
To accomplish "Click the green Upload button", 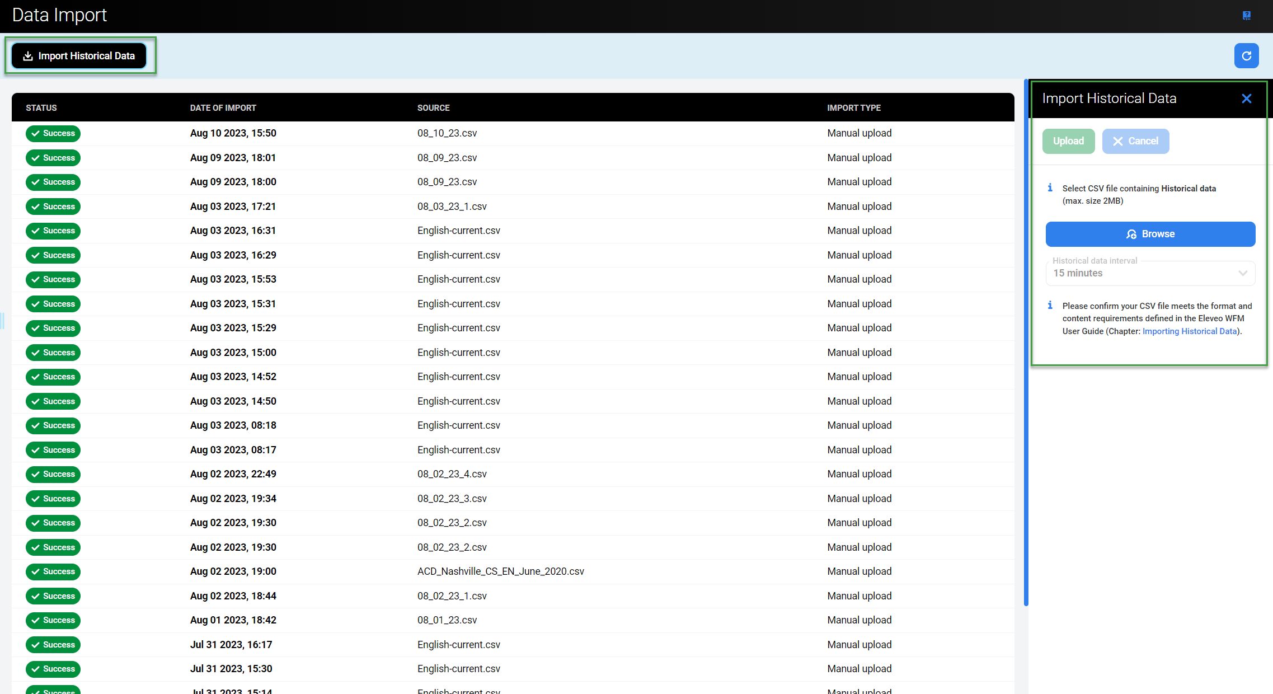I will (1068, 141).
